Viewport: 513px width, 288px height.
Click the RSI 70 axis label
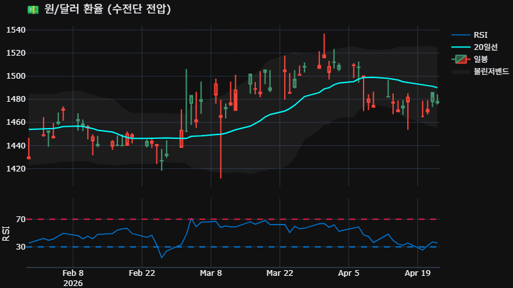tap(21, 219)
